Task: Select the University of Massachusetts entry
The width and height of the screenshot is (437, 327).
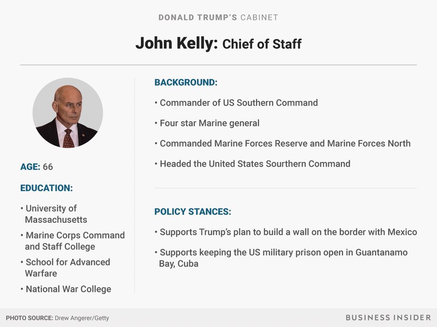Action: click(54, 214)
